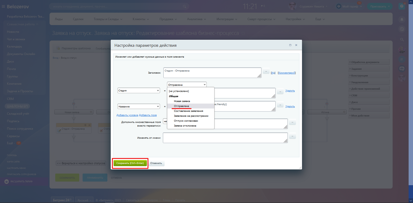413x203 pixels.
Task: Click into the Изменять от имени text area
Action: pos(225,138)
